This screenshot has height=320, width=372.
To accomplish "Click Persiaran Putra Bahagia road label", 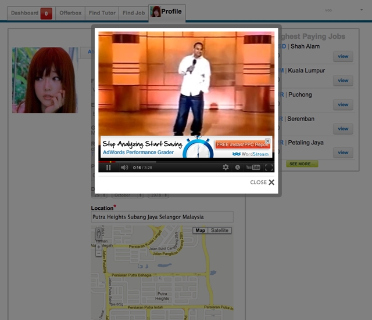I will click(131, 275).
